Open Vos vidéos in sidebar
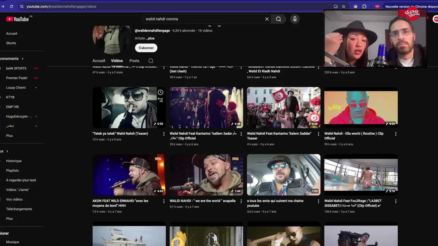The width and height of the screenshot is (438, 246). (14, 199)
